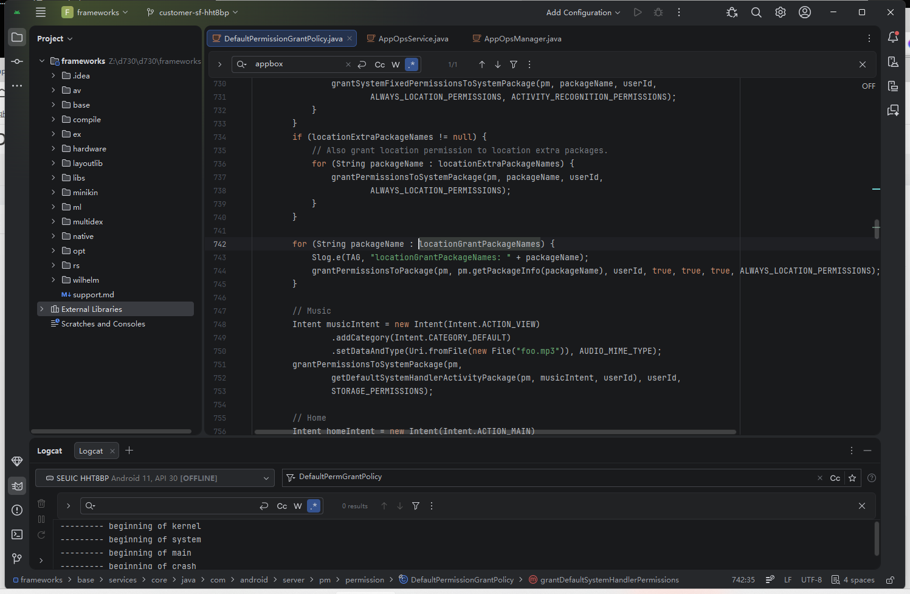This screenshot has height=594, width=910.
Task: Click the appbox search input field
Action: click(x=298, y=64)
